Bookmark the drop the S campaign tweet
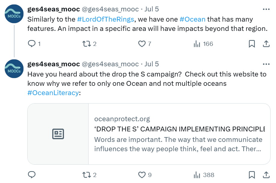The image size is (276, 183). (252, 175)
